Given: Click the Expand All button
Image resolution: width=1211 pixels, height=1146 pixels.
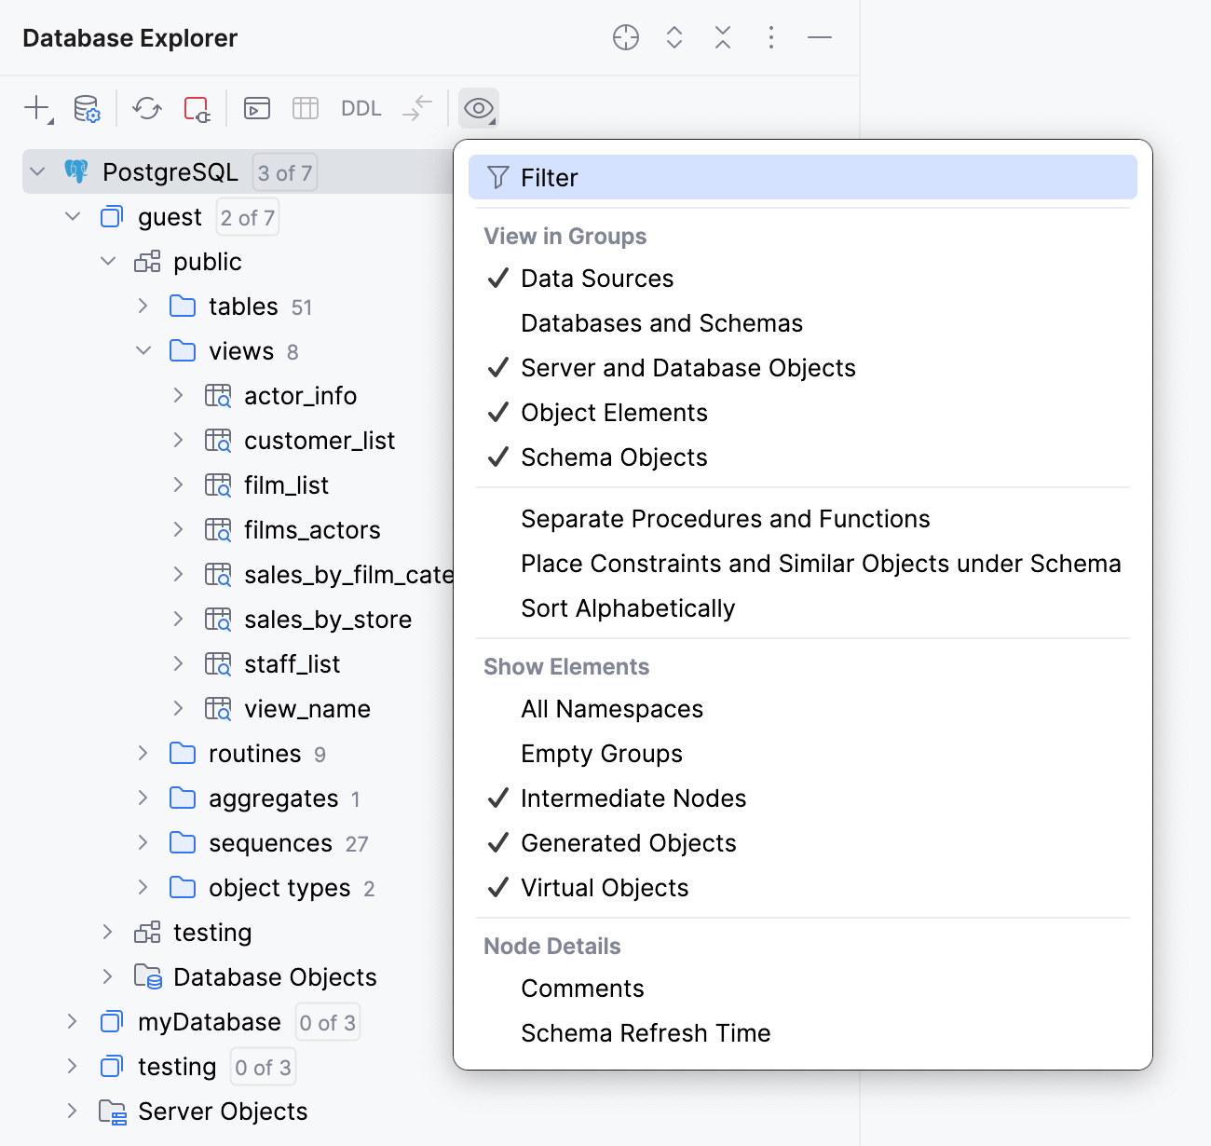Looking at the screenshot, I should (674, 38).
